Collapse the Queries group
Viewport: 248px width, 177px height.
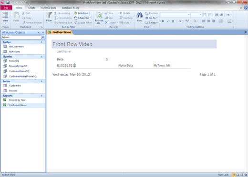(x=41, y=57)
